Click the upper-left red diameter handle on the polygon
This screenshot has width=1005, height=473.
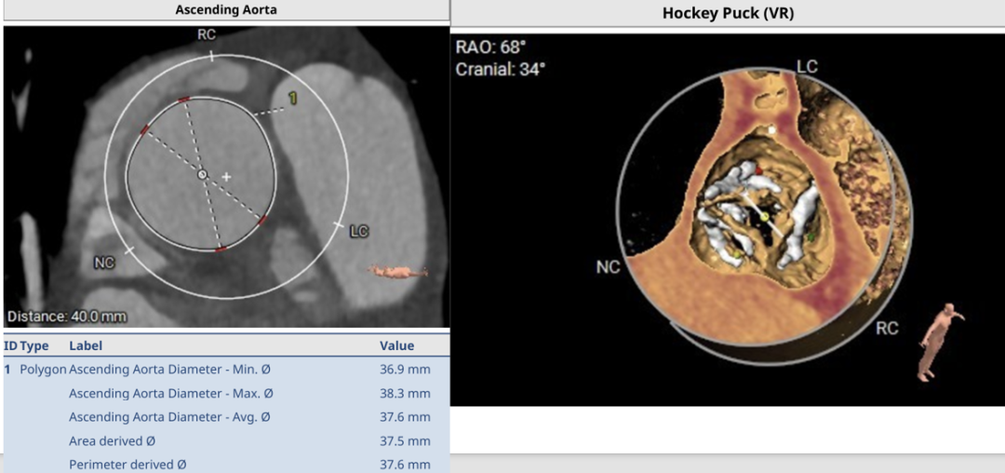point(145,130)
